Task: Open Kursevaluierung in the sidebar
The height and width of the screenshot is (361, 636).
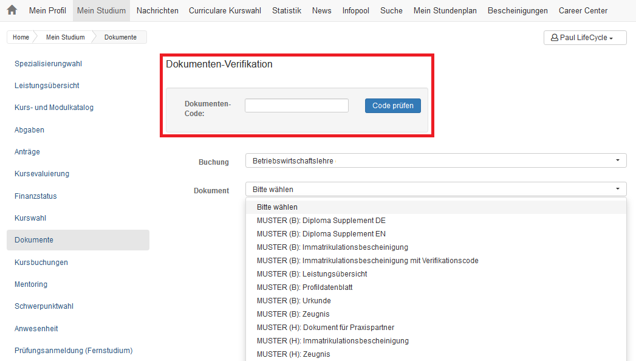Action: (x=42, y=174)
